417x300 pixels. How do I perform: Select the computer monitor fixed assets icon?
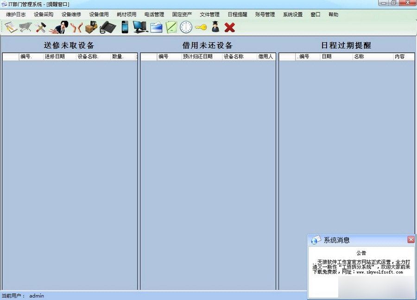tap(139, 27)
